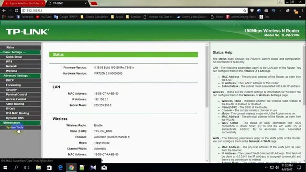The height and width of the screenshot is (172, 306).
Task: Go back using the browser back arrow
Action: (4, 11)
